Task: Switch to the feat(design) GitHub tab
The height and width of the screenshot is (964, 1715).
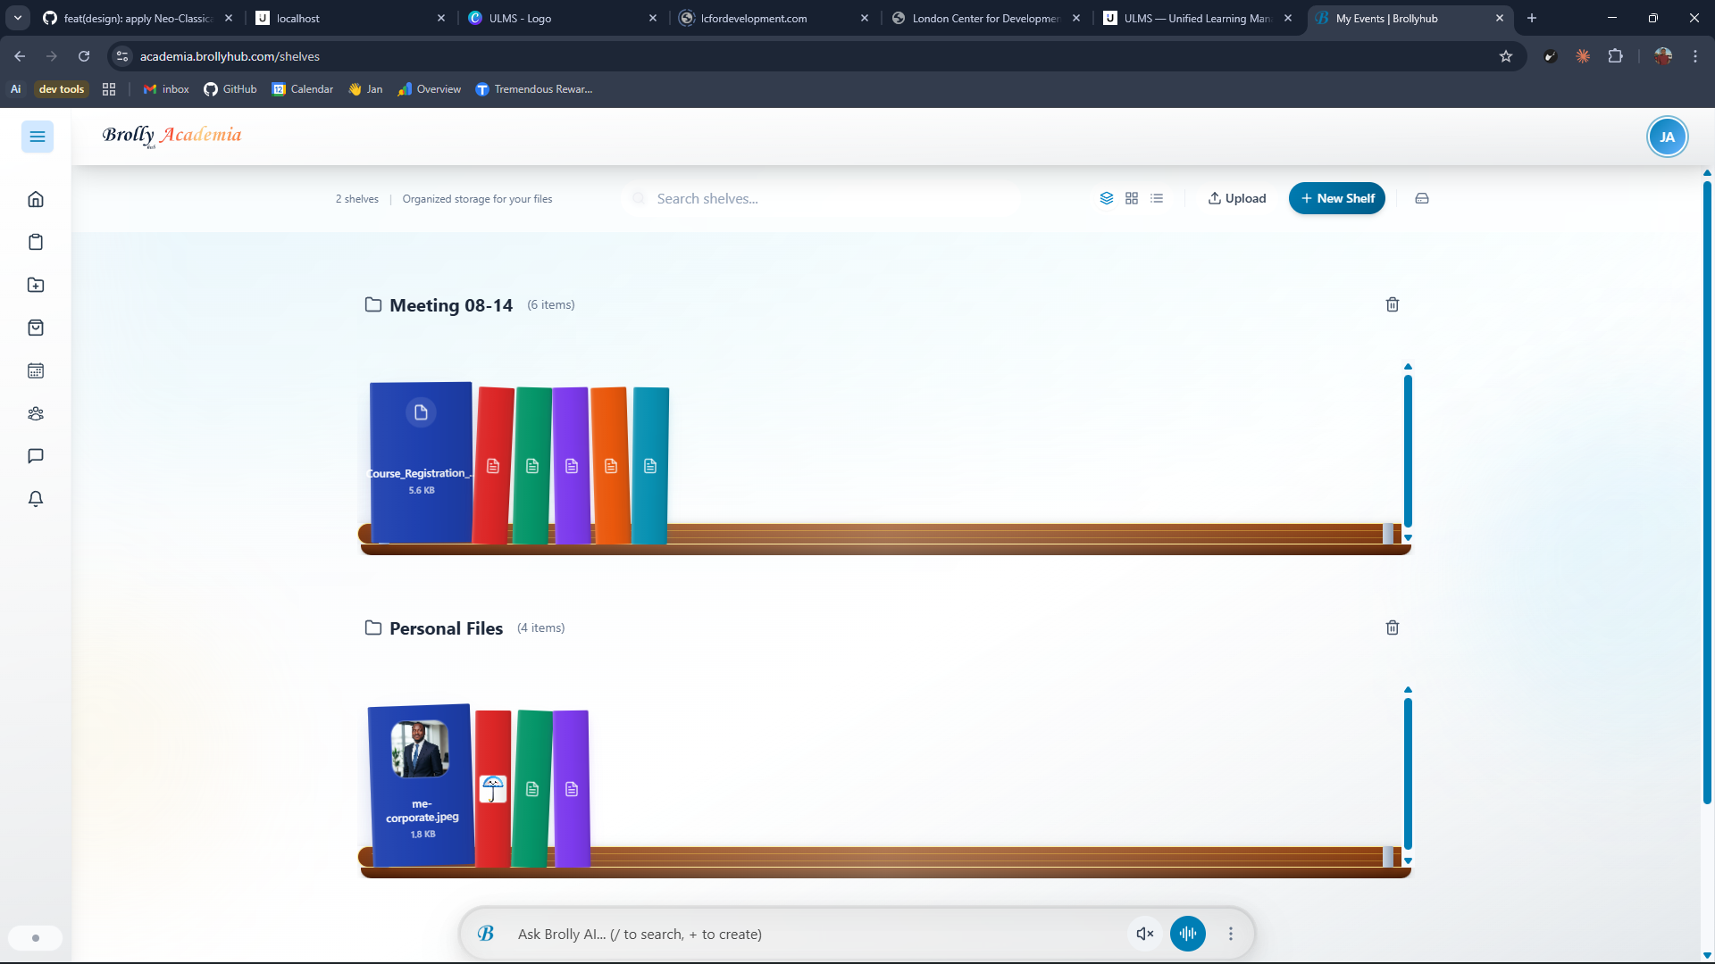Action: (x=138, y=18)
